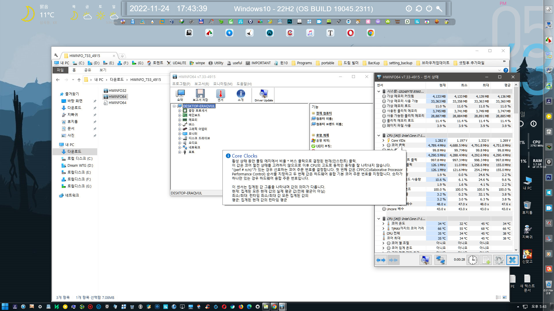Screen dimensions: 554x311
Task: Expand the 코어 온도 sensor row
Action: coord(383,223)
